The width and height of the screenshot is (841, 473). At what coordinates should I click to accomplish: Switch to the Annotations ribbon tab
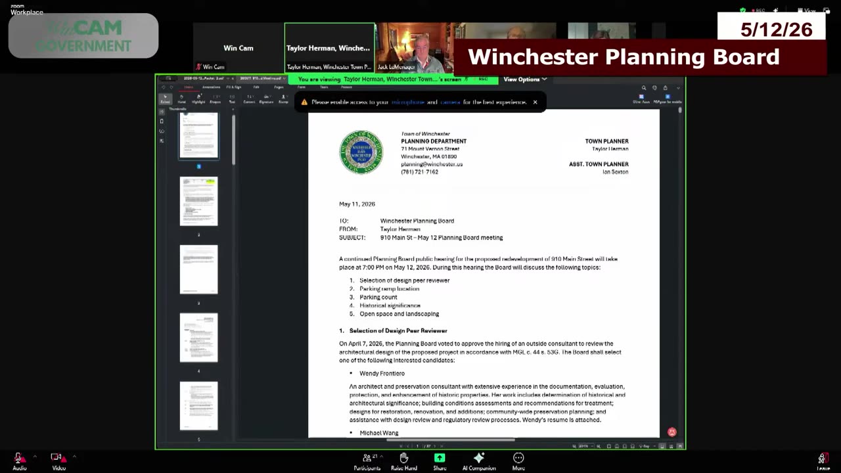coord(212,87)
